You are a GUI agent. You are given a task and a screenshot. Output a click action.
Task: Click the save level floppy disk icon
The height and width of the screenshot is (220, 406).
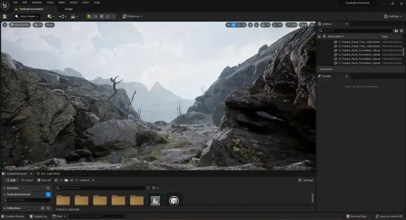[4, 16]
